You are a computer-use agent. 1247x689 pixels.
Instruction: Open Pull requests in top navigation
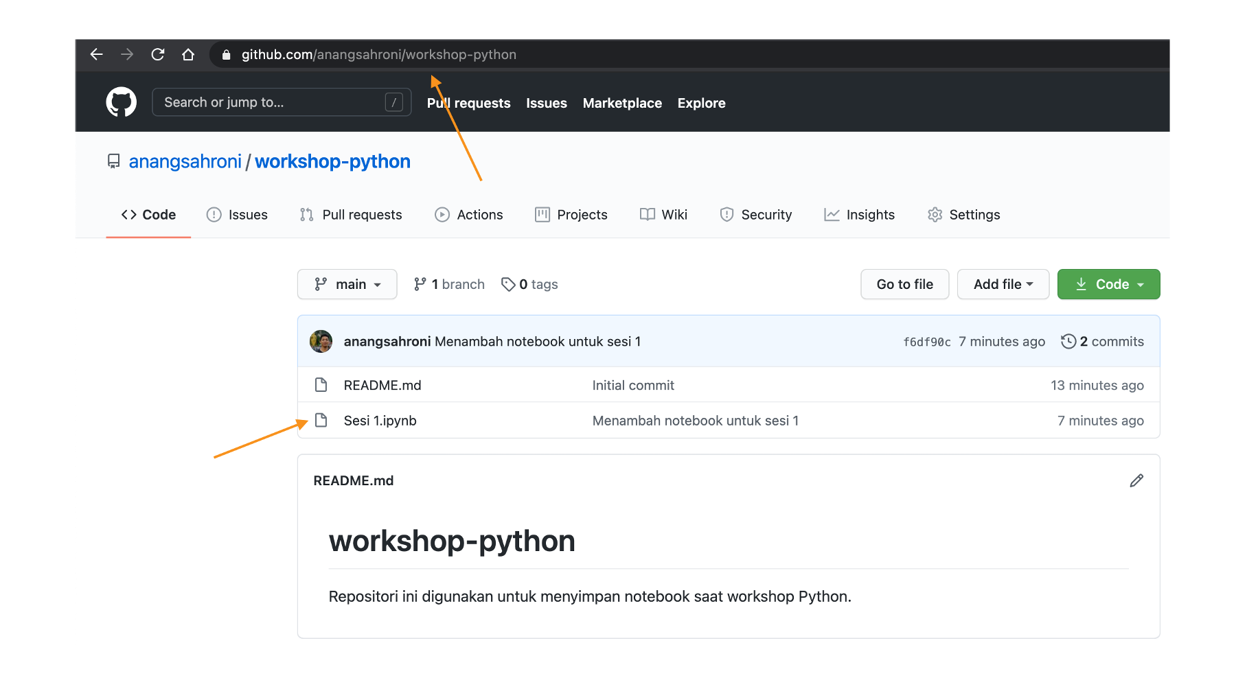point(468,103)
